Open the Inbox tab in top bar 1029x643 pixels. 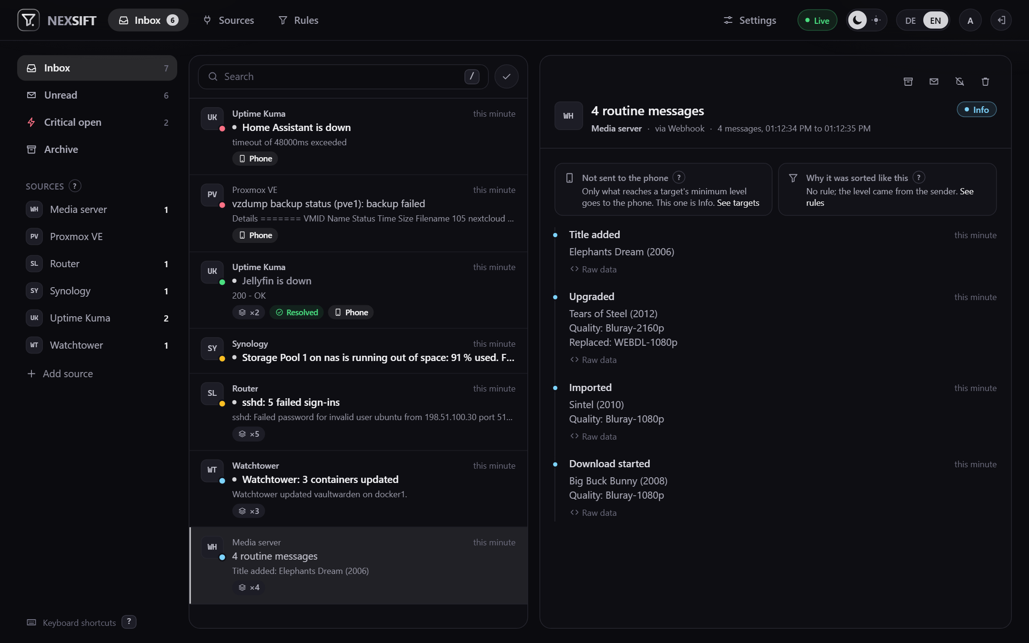(148, 20)
